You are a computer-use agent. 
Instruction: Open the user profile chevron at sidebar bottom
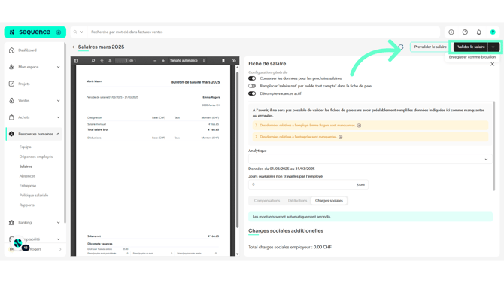click(x=60, y=249)
